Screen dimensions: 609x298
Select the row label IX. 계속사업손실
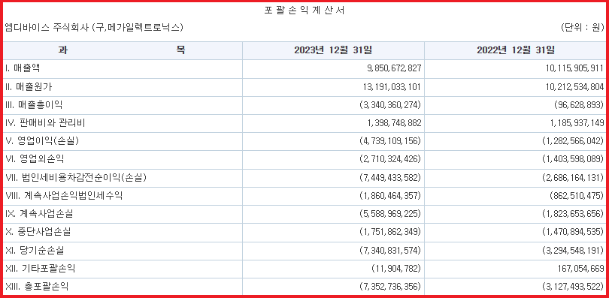coord(39,214)
